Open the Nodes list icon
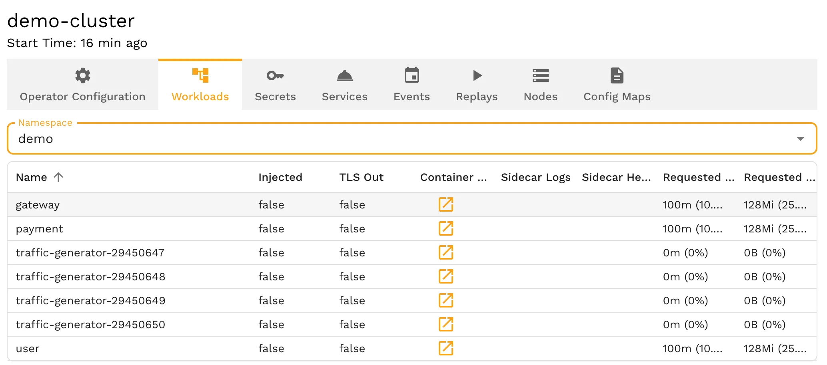 (541, 75)
